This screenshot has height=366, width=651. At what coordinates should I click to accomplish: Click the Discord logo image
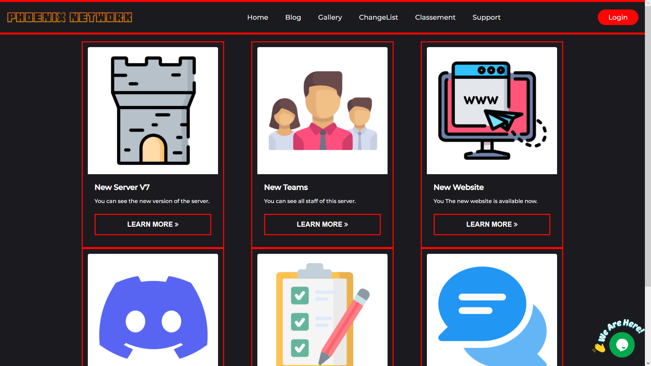[x=153, y=315]
